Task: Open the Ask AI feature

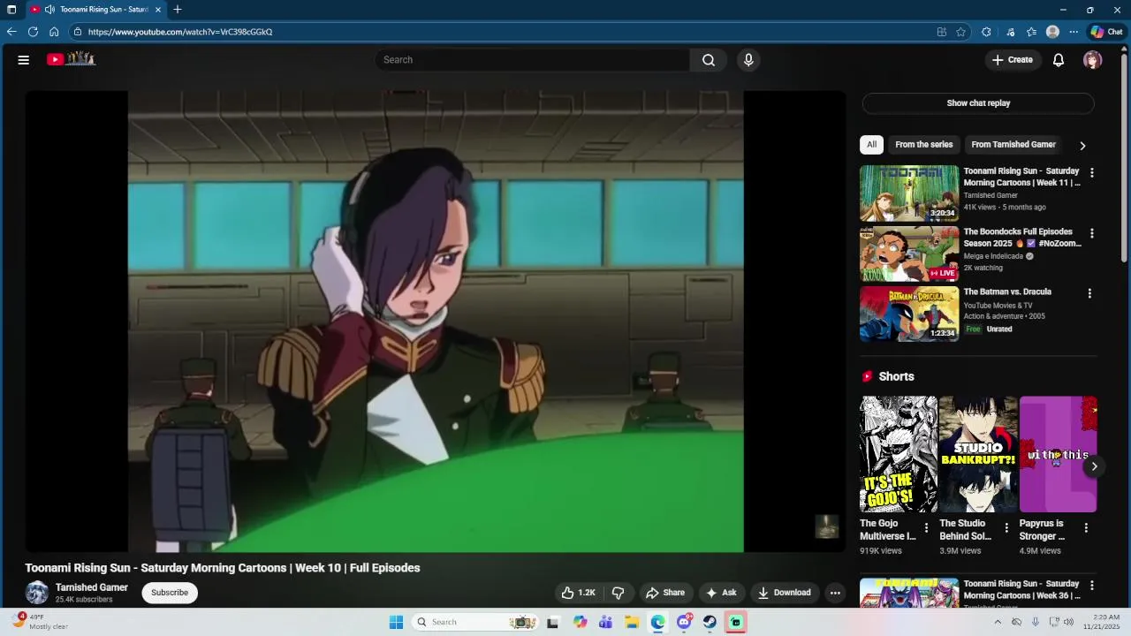Action: [720, 593]
